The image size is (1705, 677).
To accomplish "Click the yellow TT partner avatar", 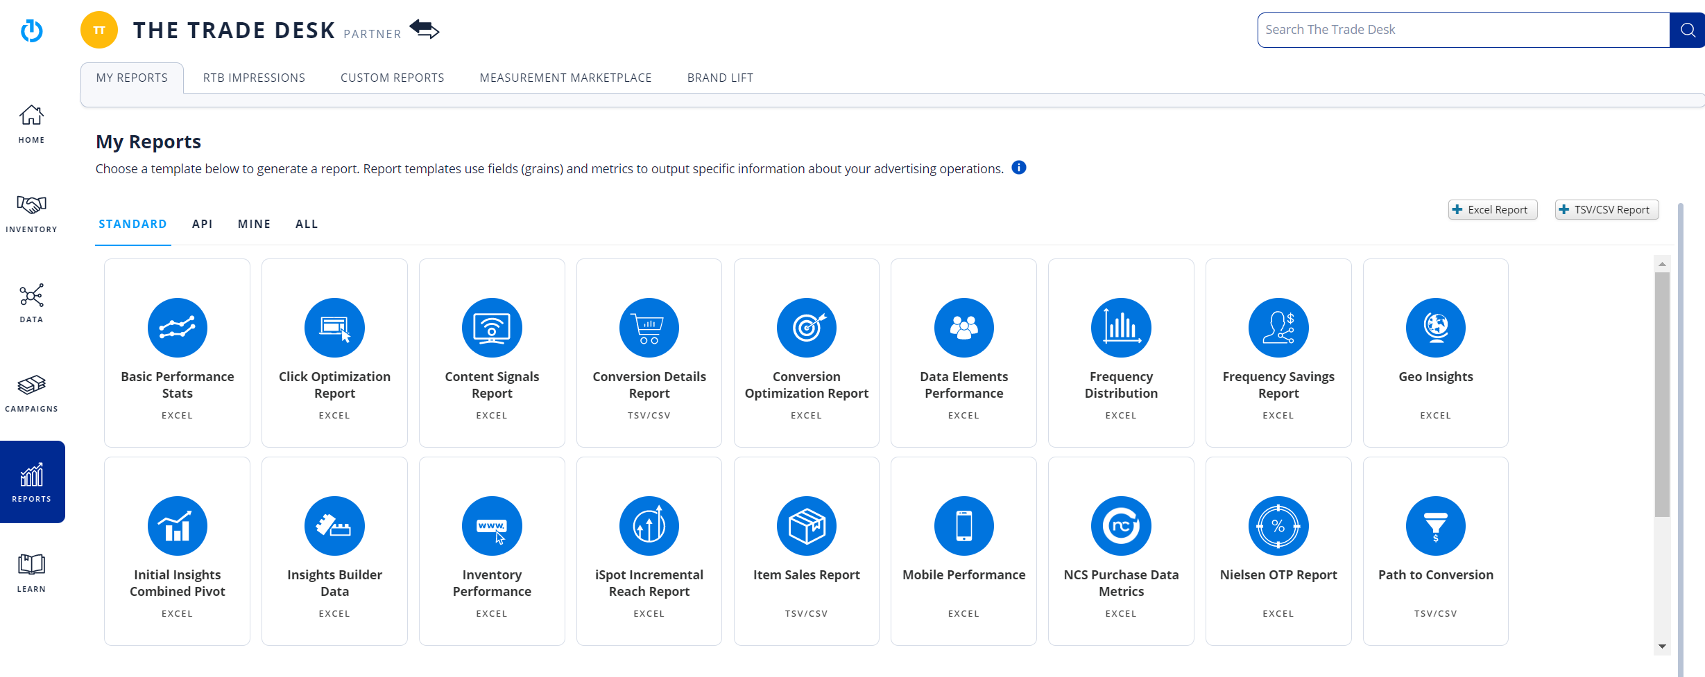I will pyautogui.click(x=99, y=30).
